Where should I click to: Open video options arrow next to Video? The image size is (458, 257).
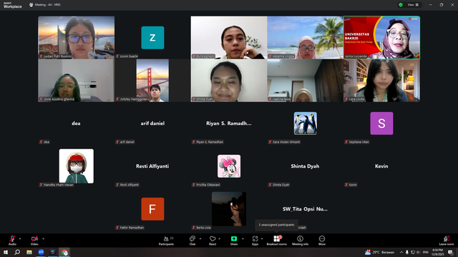pyautogui.click(x=43, y=238)
